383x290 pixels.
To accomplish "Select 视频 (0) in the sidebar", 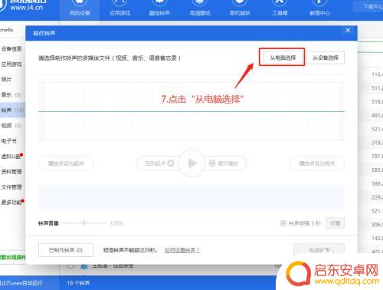I will [11, 126].
